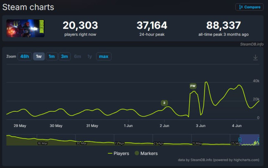268x168 pixels.
Task: Click the chart download icon
Action: [255, 57]
